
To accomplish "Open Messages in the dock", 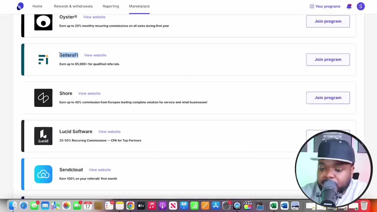I will click(x=34, y=206).
